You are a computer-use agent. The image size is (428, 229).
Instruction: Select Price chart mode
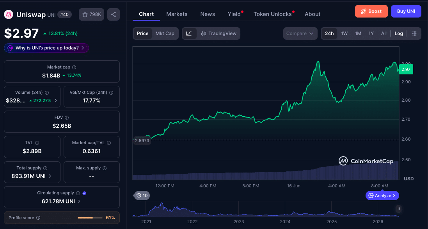coord(142,33)
